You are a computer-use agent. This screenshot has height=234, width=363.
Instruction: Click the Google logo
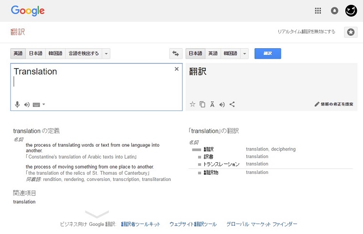(28, 11)
